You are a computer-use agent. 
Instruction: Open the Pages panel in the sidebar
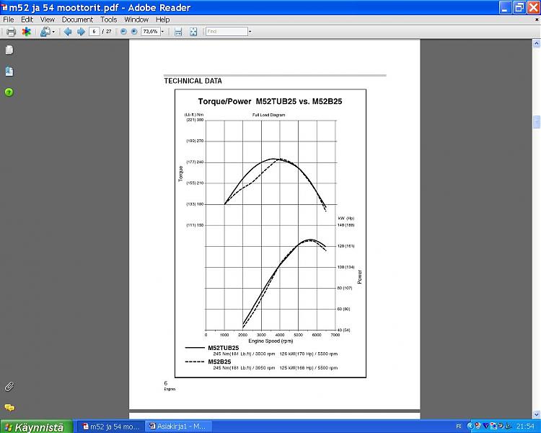(x=9, y=51)
